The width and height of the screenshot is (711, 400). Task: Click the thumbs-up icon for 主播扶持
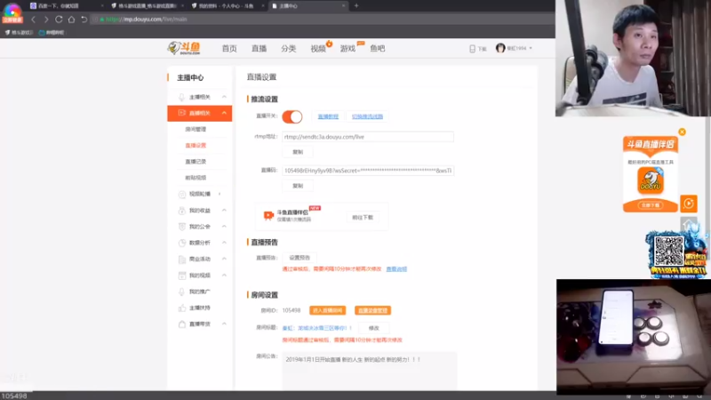click(x=182, y=308)
